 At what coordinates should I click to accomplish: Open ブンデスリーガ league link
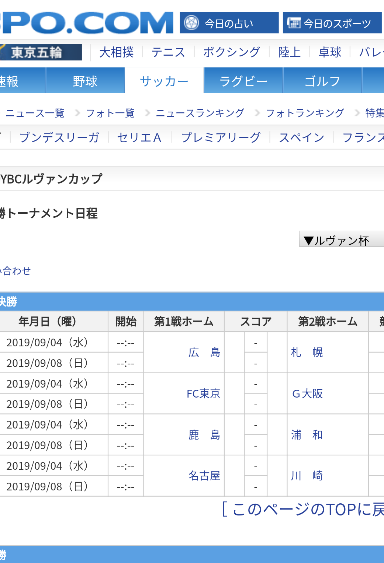(x=59, y=137)
